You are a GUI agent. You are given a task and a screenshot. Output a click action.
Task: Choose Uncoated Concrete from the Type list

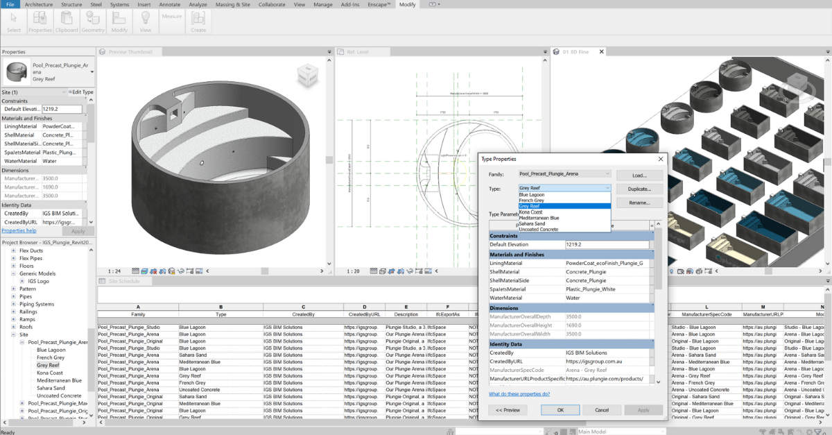[x=564, y=229]
